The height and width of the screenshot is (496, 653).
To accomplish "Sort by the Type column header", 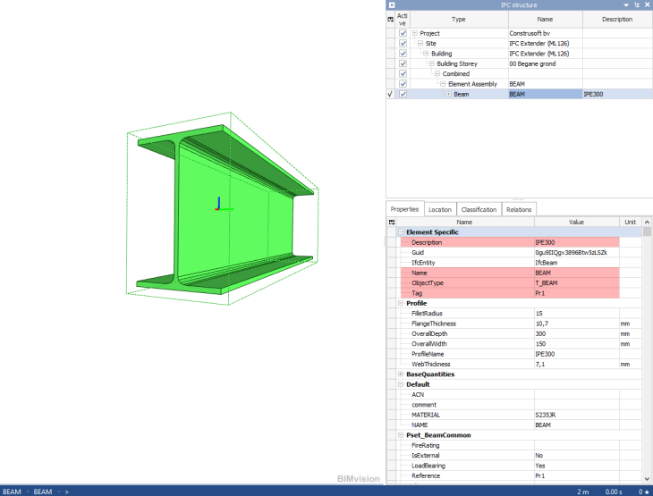I will [459, 19].
